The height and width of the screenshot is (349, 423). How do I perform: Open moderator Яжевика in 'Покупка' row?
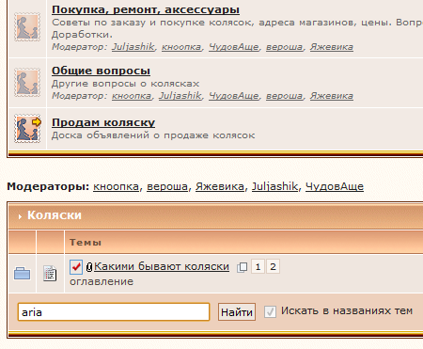point(332,47)
